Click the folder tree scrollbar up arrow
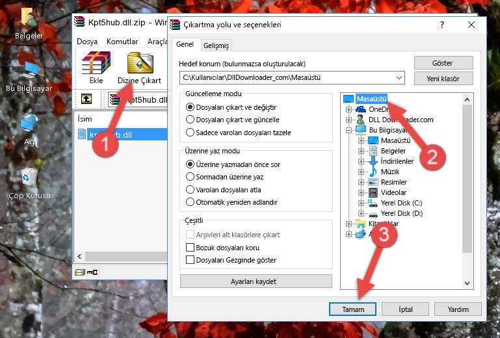The width and height of the screenshot is (500, 338). 467,99
